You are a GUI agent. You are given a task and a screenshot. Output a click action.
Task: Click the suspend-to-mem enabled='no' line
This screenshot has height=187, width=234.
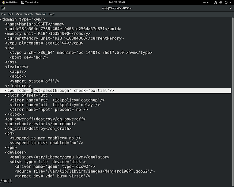[x=45, y=138]
